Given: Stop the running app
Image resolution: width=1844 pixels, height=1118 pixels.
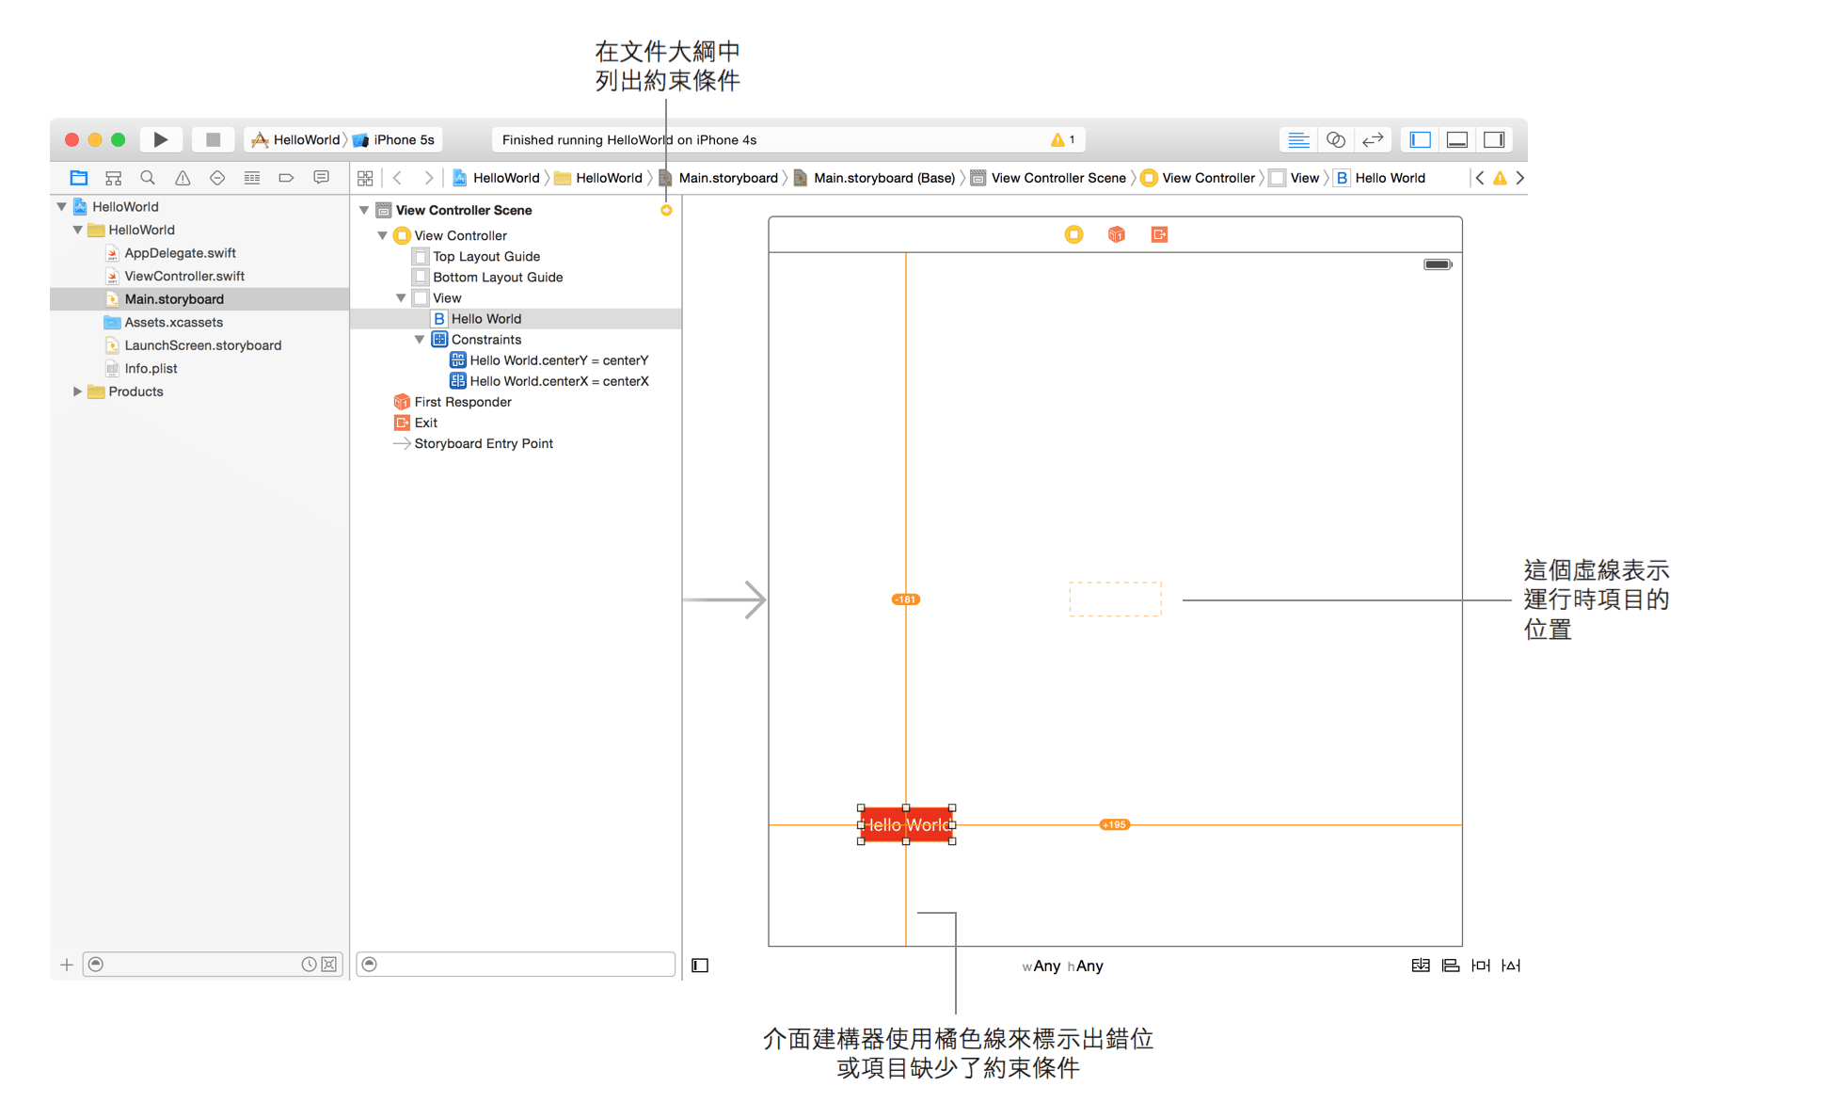Looking at the screenshot, I should pos(214,139).
